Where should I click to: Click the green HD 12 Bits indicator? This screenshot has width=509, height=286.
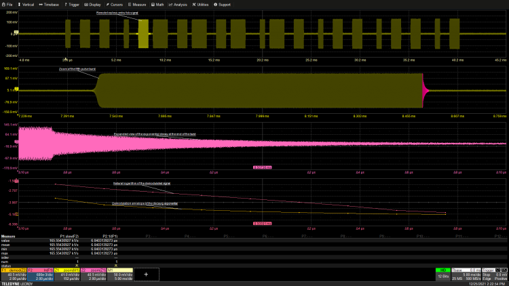point(443,274)
